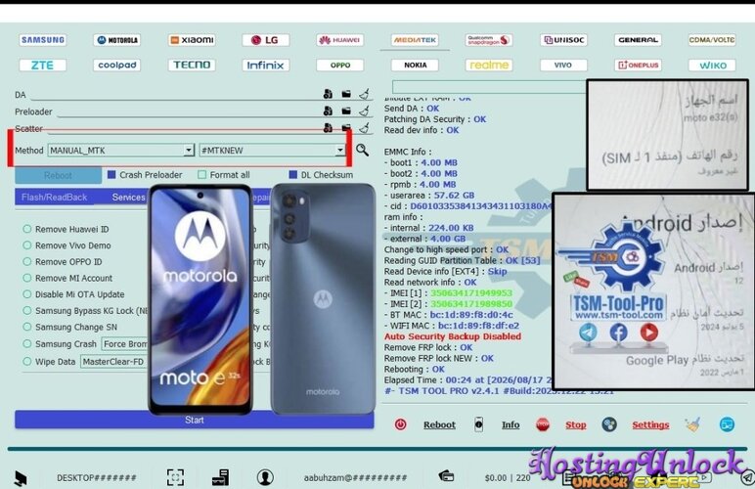Select the Motorola brand button
The image size is (755, 489).
[117, 40]
